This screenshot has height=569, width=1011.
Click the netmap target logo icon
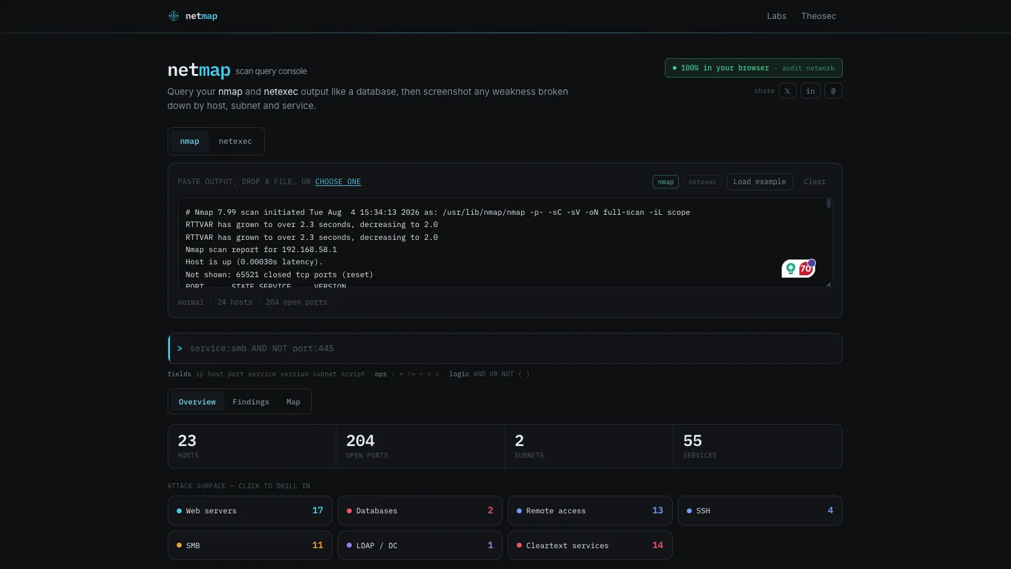(174, 16)
